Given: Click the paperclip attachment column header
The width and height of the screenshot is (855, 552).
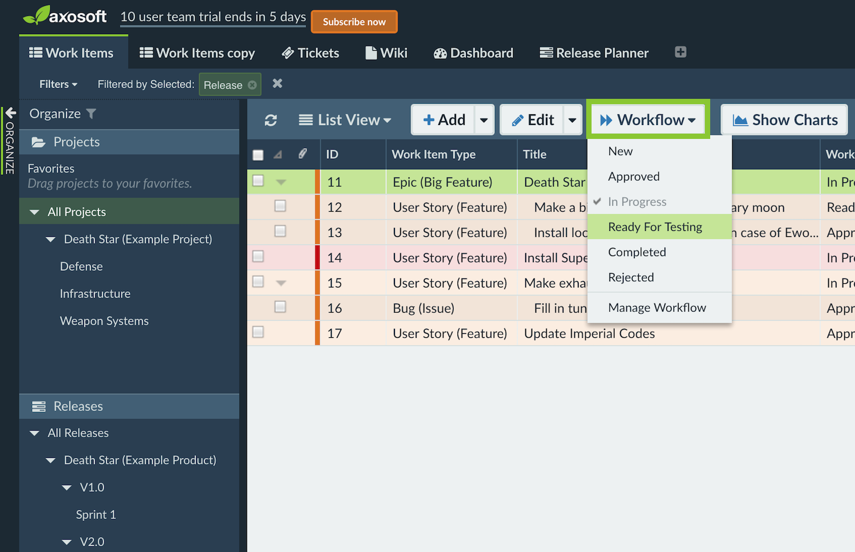Looking at the screenshot, I should [303, 154].
